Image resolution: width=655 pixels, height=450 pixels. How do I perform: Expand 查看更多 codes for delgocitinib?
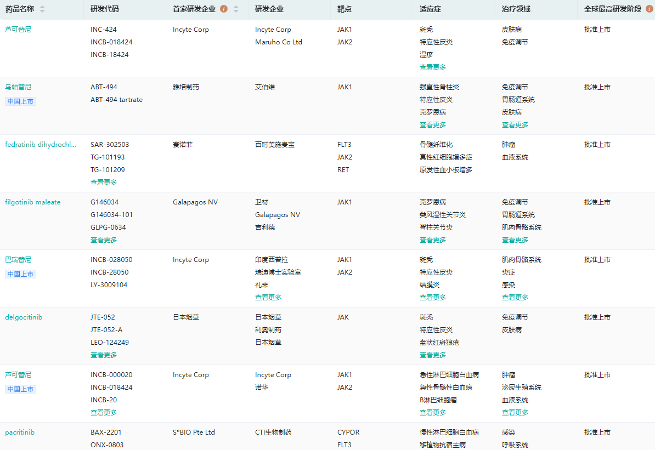coord(104,355)
